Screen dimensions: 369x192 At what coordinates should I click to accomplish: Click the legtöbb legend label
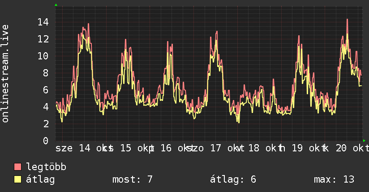[46, 167]
